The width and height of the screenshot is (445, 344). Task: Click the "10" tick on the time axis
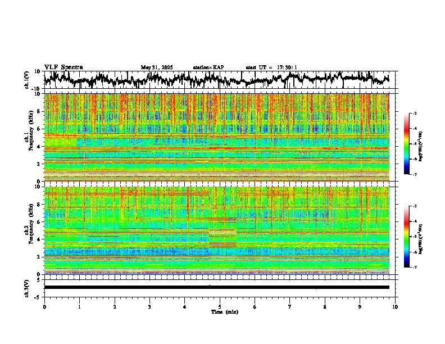[x=395, y=307]
